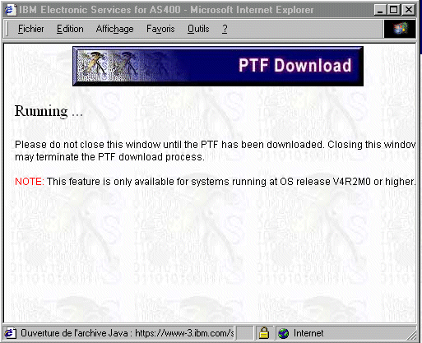Click the 'This feature is only available' note text
This screenshot has height=343, width=422.
click(x=231, y=182)
